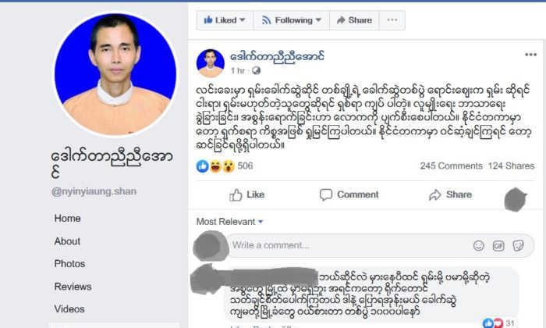
Task: Open post options three-dot menu
Action: click(x=530, y=55)
